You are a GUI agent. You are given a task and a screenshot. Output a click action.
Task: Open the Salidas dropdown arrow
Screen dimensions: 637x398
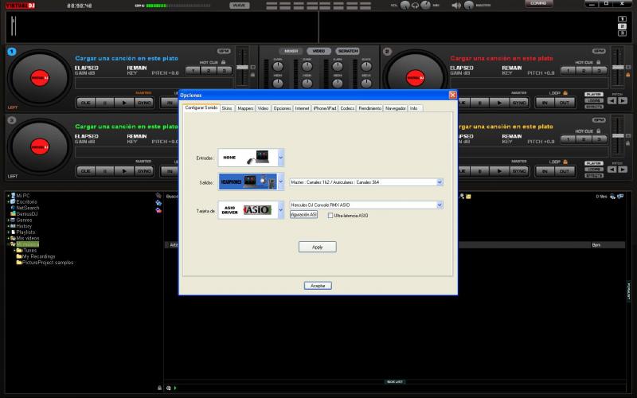[x=281, y=182]
